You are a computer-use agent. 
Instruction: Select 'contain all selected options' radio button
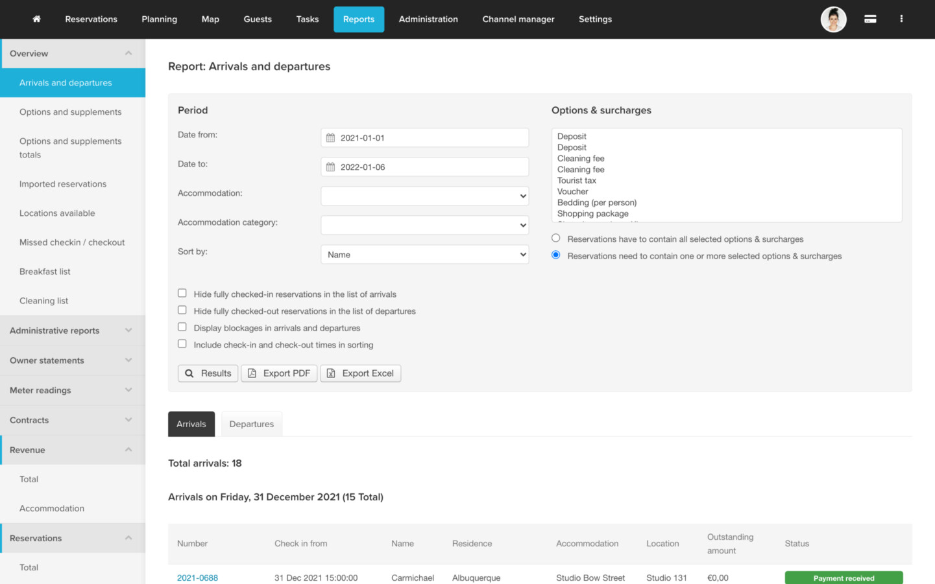(556, 239)
